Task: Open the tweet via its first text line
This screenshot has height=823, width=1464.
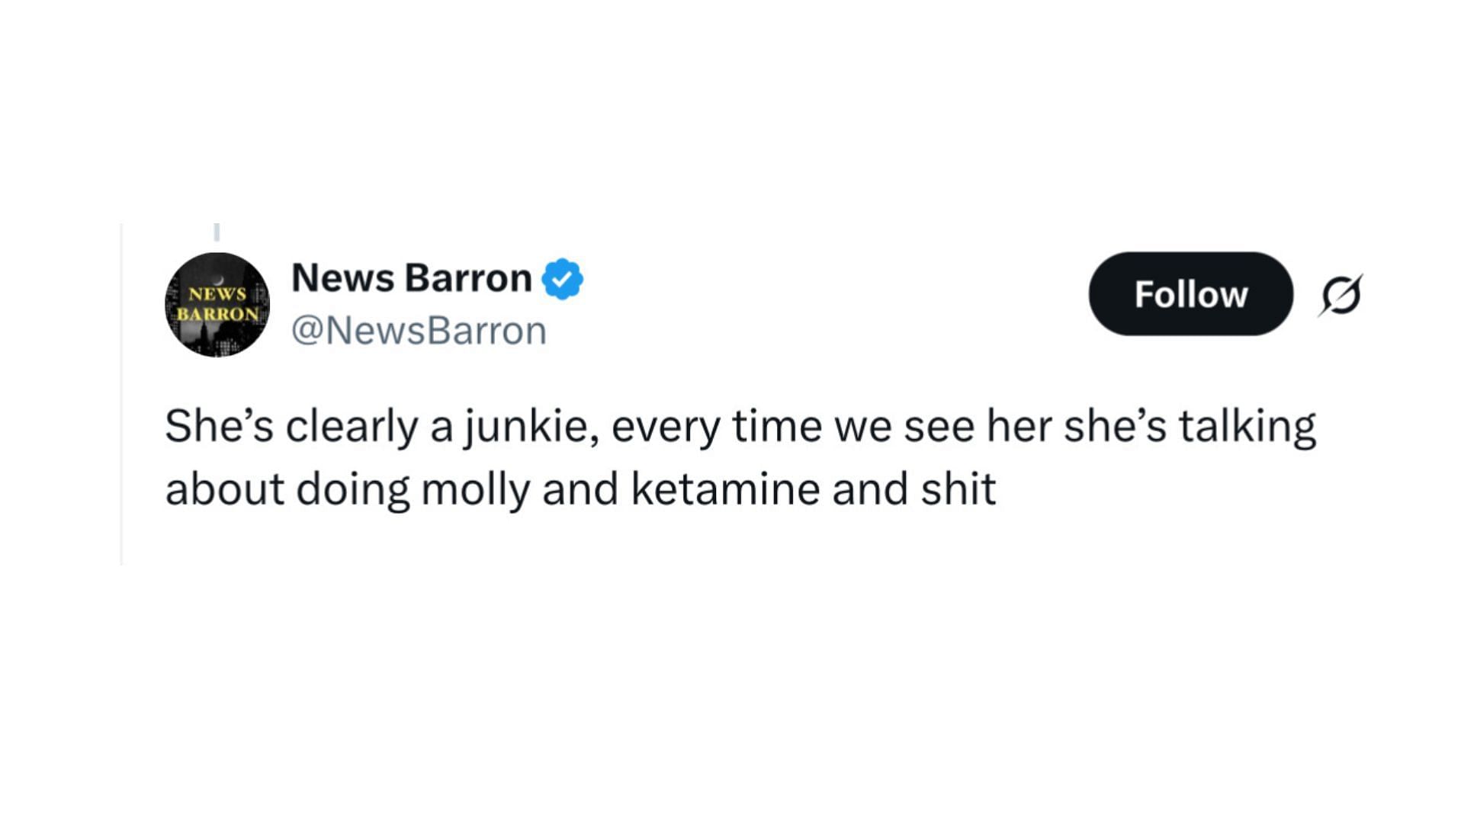Action: tap(740, 427)
